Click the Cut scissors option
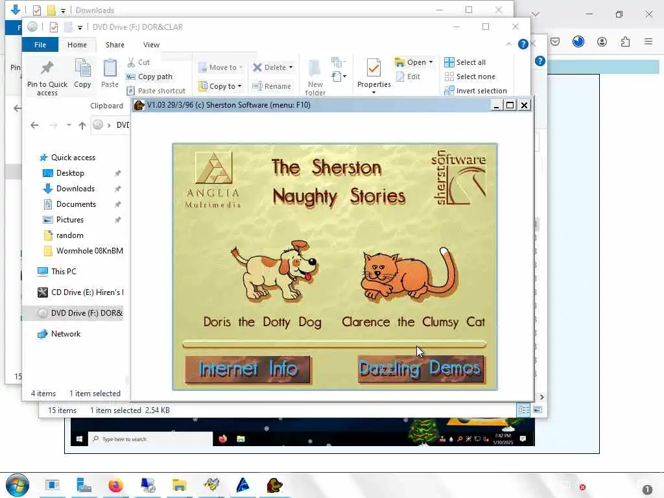 (x=139, y=62)
